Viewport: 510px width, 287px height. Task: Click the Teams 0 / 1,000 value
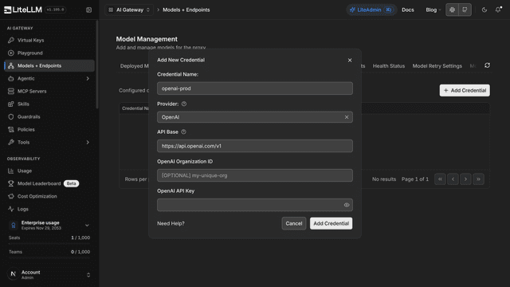[80, 252]
